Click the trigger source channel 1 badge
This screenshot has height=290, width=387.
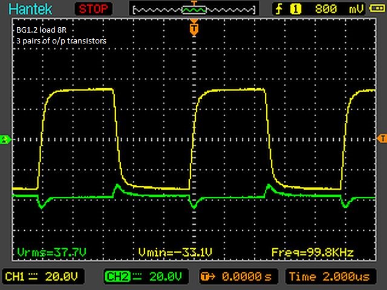coord(296,9)
